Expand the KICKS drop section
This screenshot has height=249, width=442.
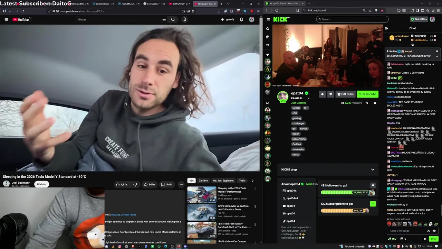[373, 169]
